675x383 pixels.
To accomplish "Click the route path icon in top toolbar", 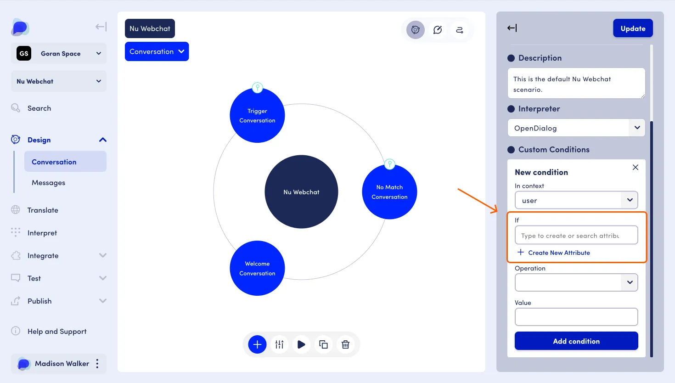I will tap(459, 30).
